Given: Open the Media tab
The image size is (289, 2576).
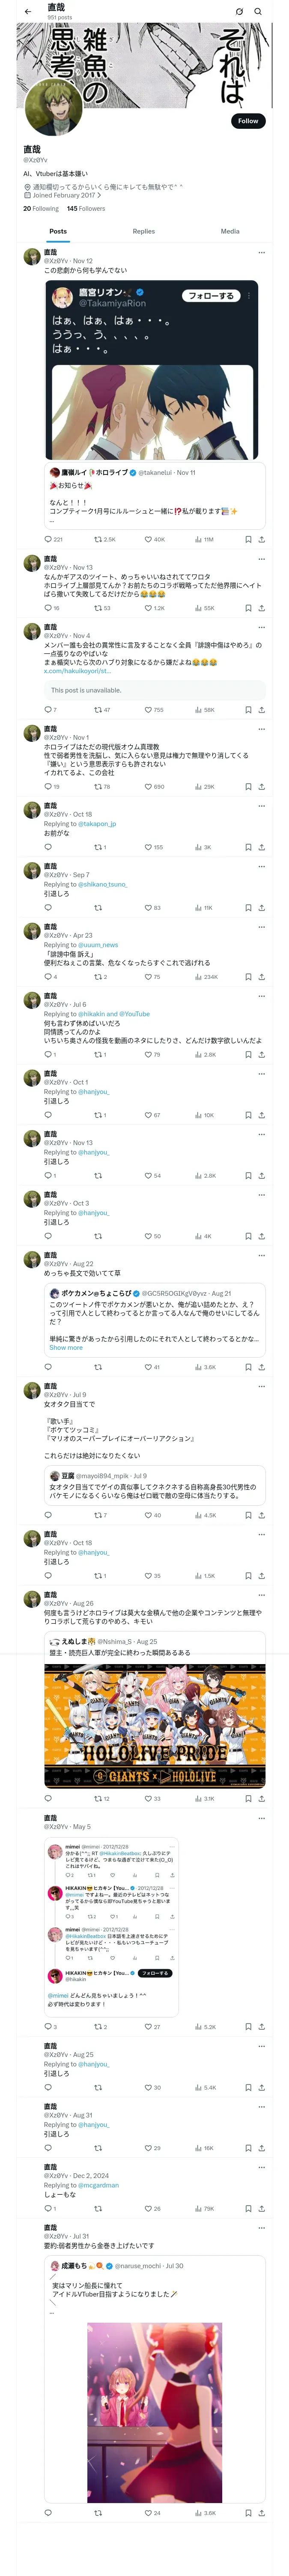Looking at the screenshot, I should click(229, 231).
